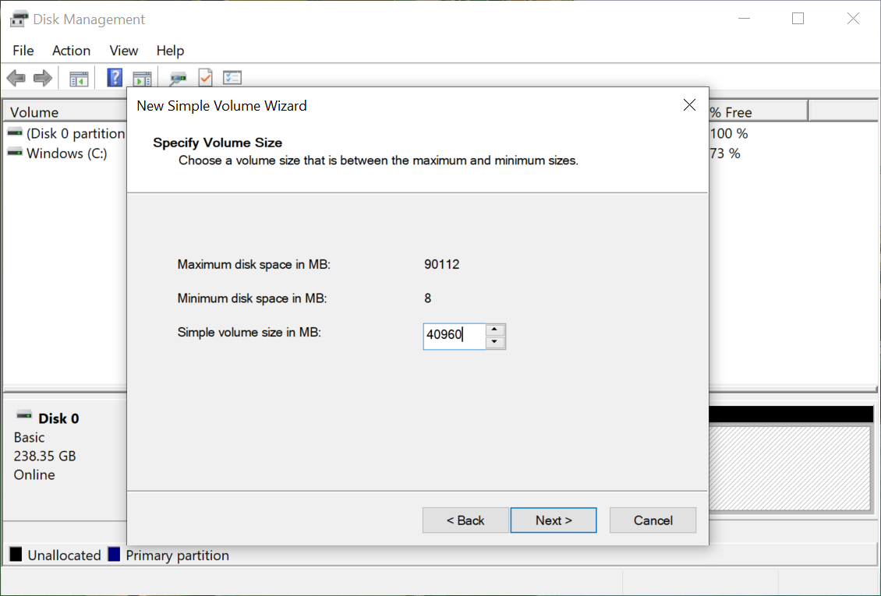Click the settings list toolbar icon

click(232, 77)
